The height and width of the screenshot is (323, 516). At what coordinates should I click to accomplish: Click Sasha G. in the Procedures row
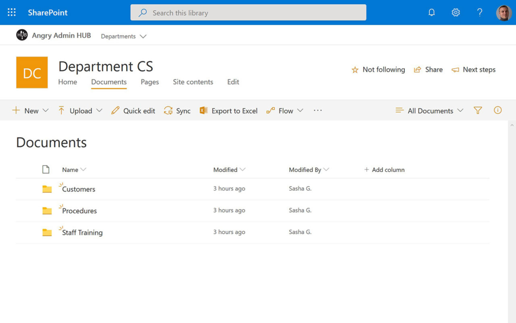[x=300, y=210]
